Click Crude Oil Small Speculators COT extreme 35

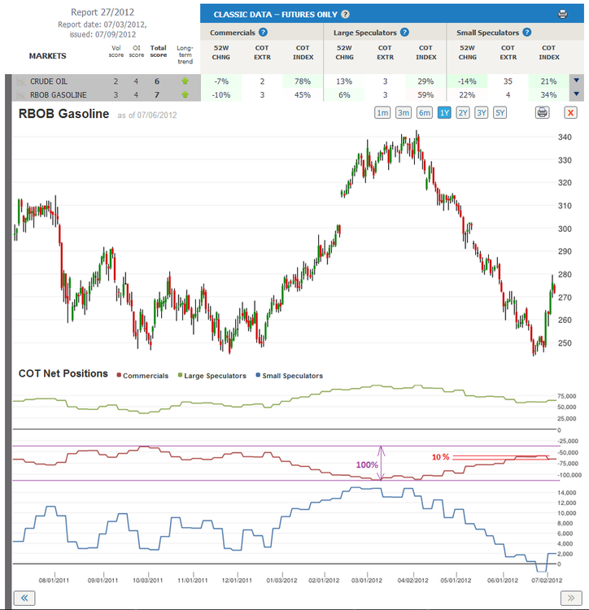tap(508, 81)
